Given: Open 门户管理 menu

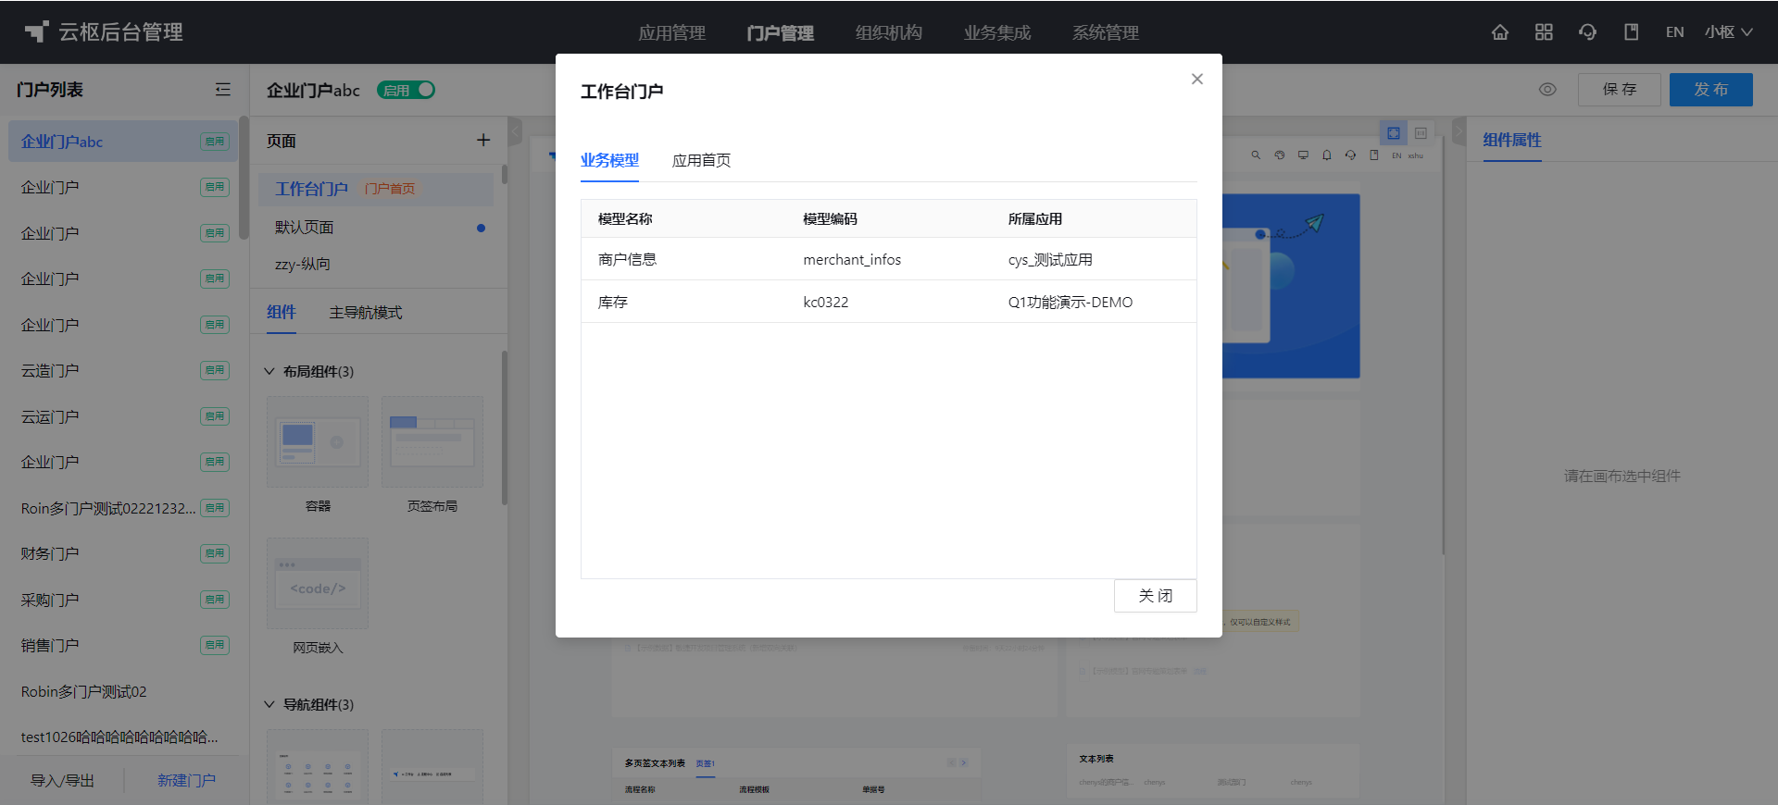Looking at the screenshot, I should [780, 32].
